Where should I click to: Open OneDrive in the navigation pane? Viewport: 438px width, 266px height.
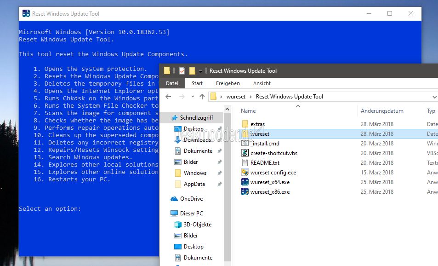point(191,199)
